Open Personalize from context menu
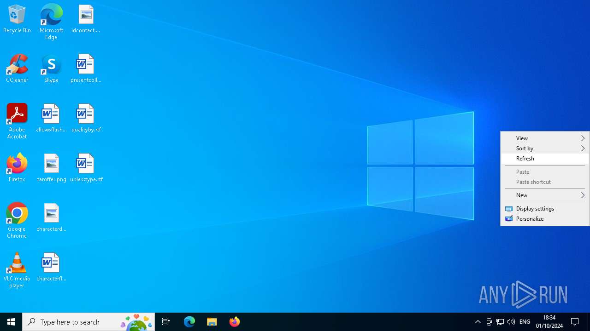The height and width of the screenshot is (331, 590). coord(545,219)
